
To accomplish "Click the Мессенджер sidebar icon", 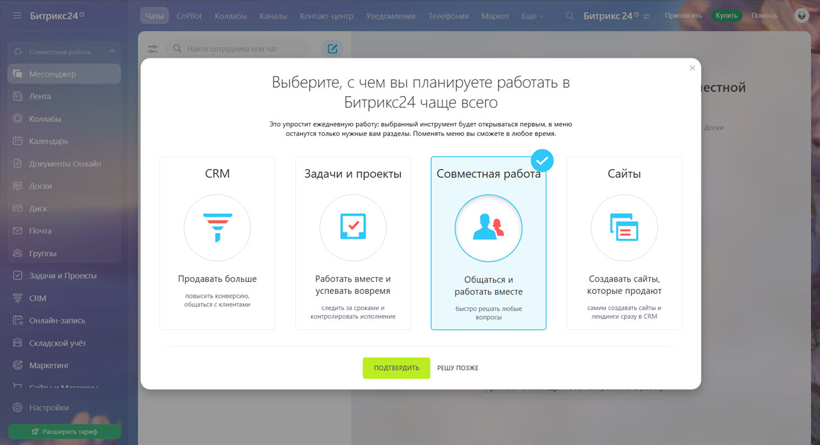I will click(18, 74).
